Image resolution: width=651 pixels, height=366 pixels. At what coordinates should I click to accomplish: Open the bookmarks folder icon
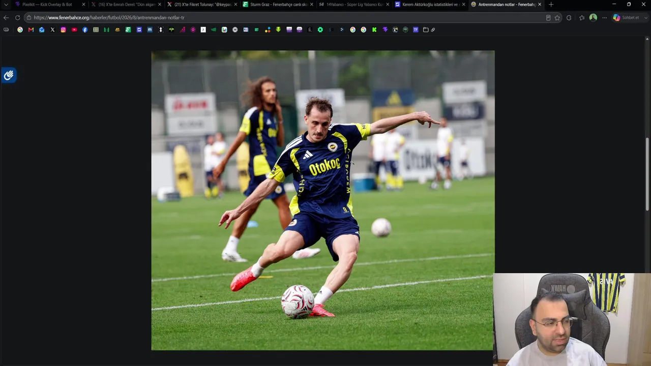tap(426, 29)
